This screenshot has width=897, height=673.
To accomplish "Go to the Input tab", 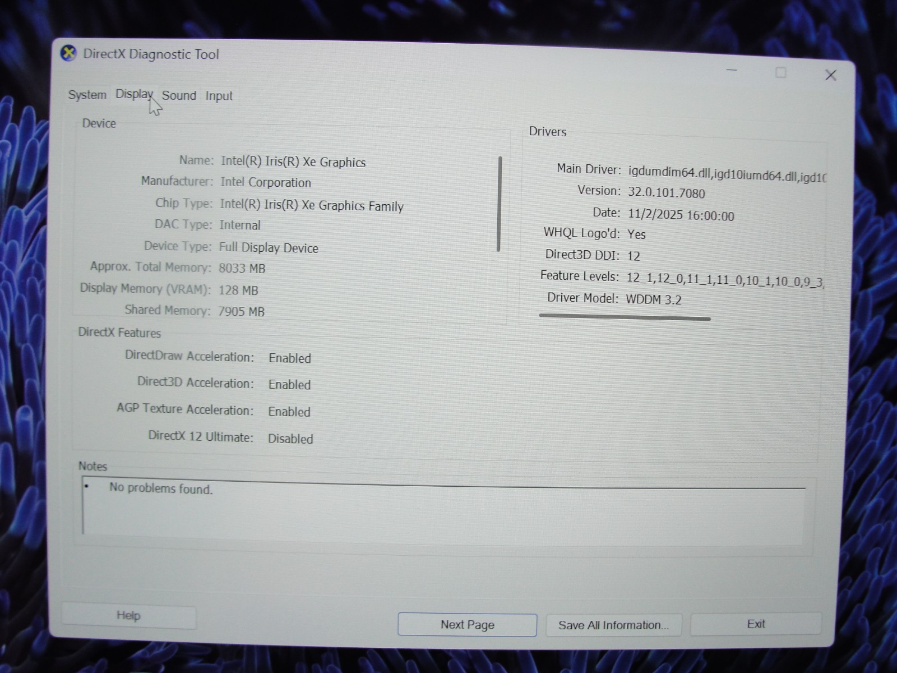I will [219, 96].
